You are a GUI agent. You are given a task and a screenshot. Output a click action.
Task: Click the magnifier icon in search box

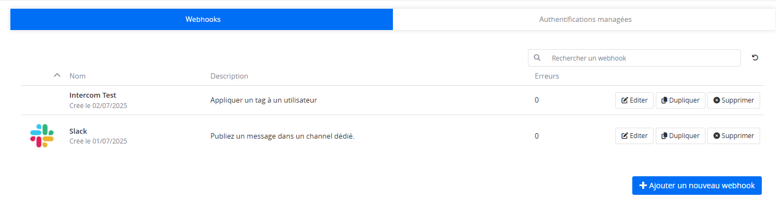coord(537,58)
